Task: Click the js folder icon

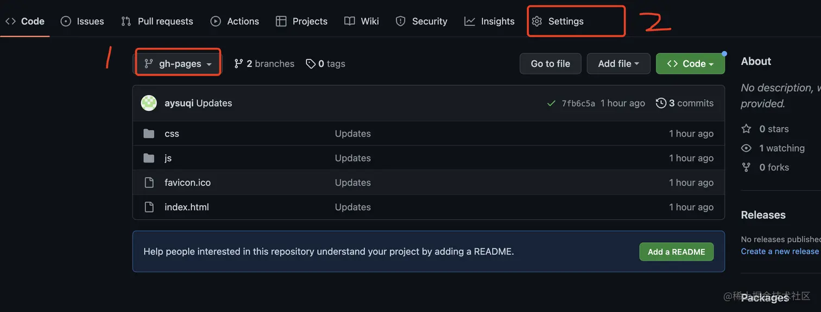Action: coord(149,158)
